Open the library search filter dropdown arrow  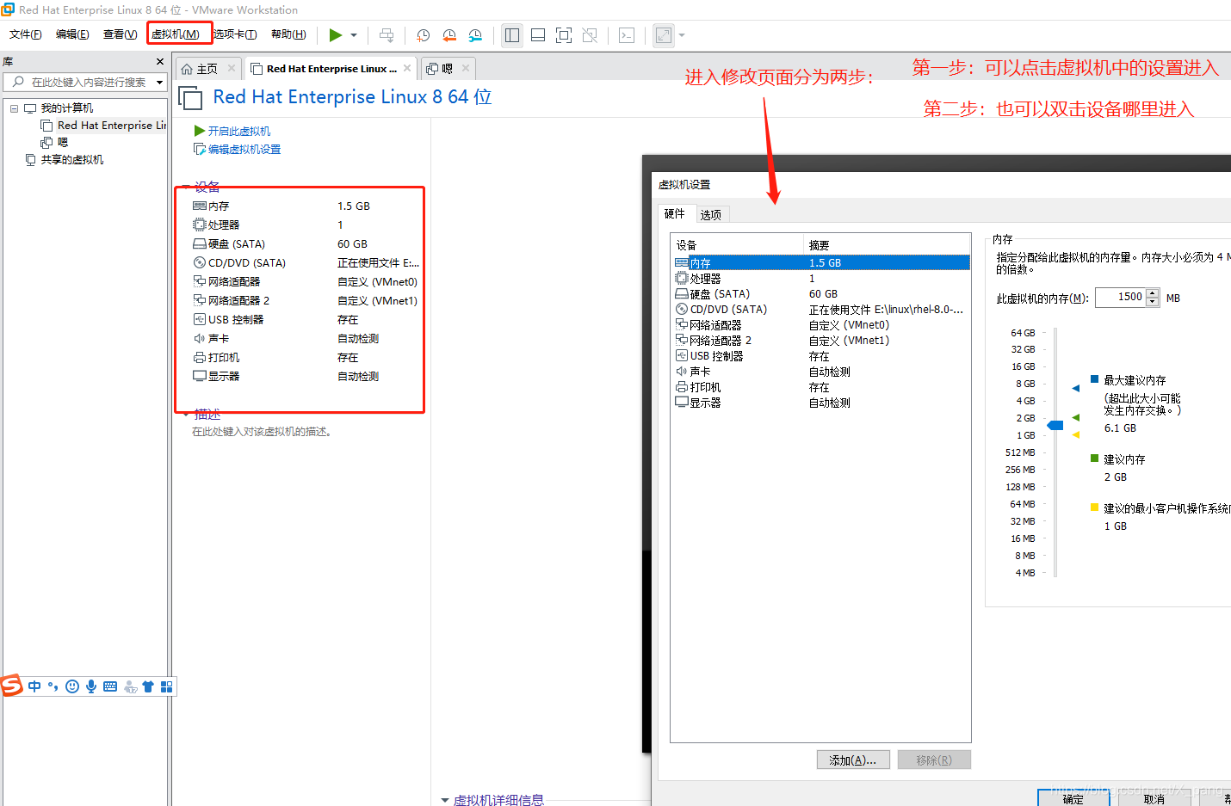tap(159, 83)
